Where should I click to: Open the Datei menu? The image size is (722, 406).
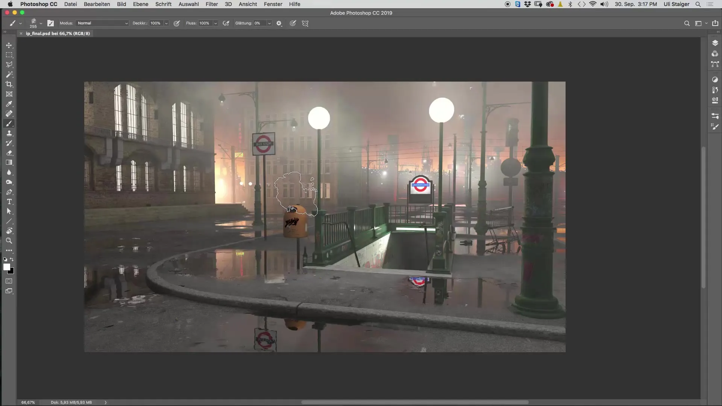(71, 4)
